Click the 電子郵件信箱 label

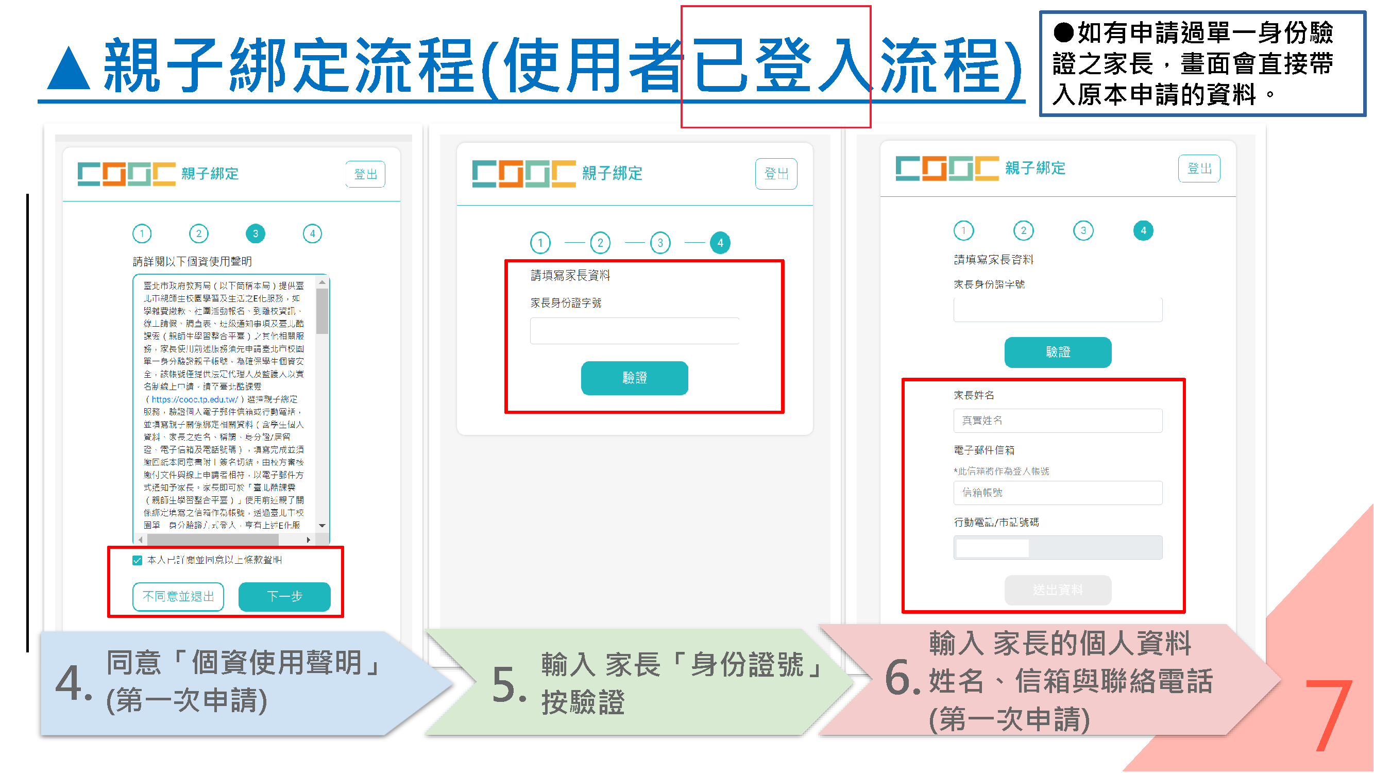tap(984, 450)
